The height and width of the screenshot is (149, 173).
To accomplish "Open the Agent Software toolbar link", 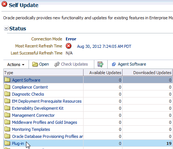I will [x=132, y=64].
